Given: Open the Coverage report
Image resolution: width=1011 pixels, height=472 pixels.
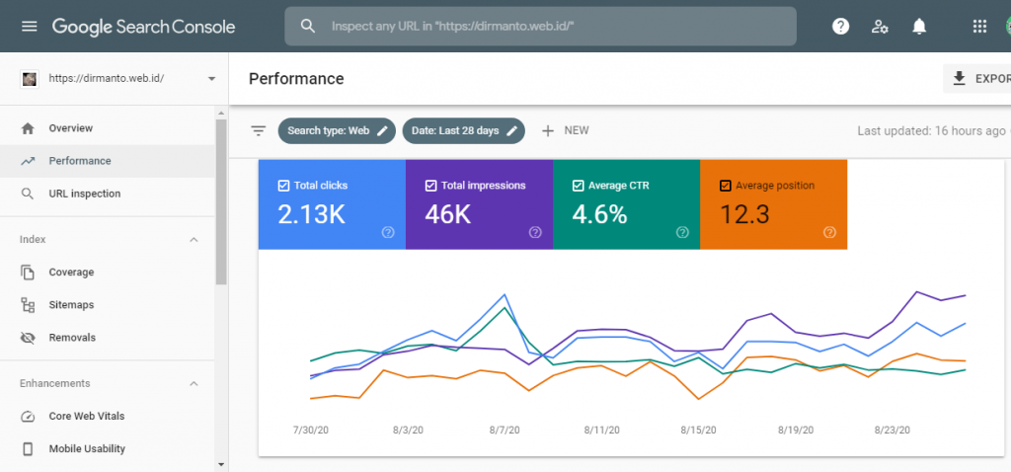Looking at the screenshot, I should 107,273.
